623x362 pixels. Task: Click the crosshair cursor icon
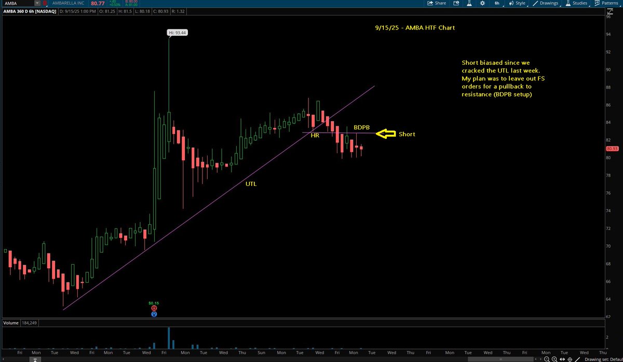click(570, 359)
